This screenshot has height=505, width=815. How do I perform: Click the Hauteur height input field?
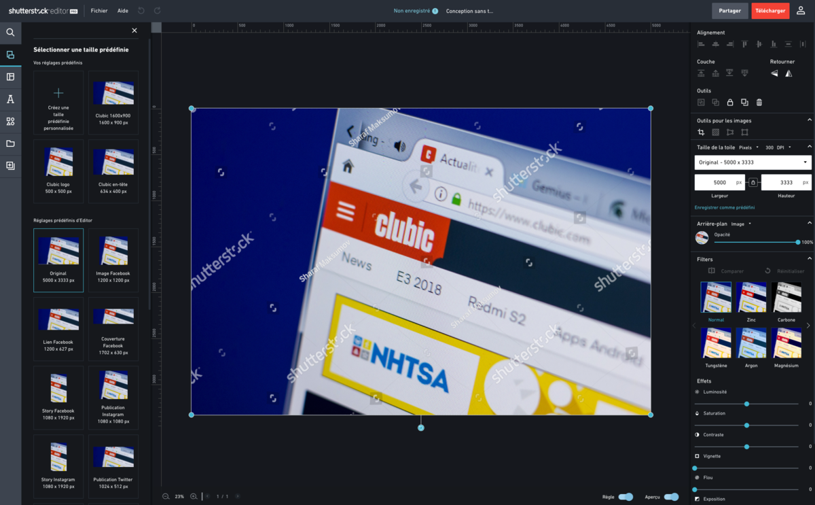coord(786,182)
